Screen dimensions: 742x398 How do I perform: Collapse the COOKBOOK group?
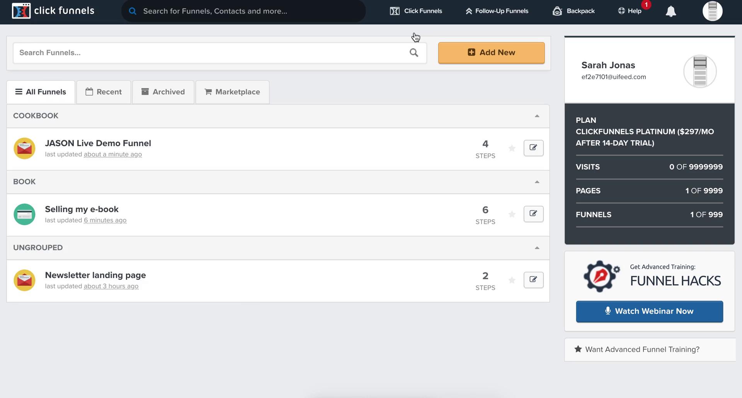[537, 116]
